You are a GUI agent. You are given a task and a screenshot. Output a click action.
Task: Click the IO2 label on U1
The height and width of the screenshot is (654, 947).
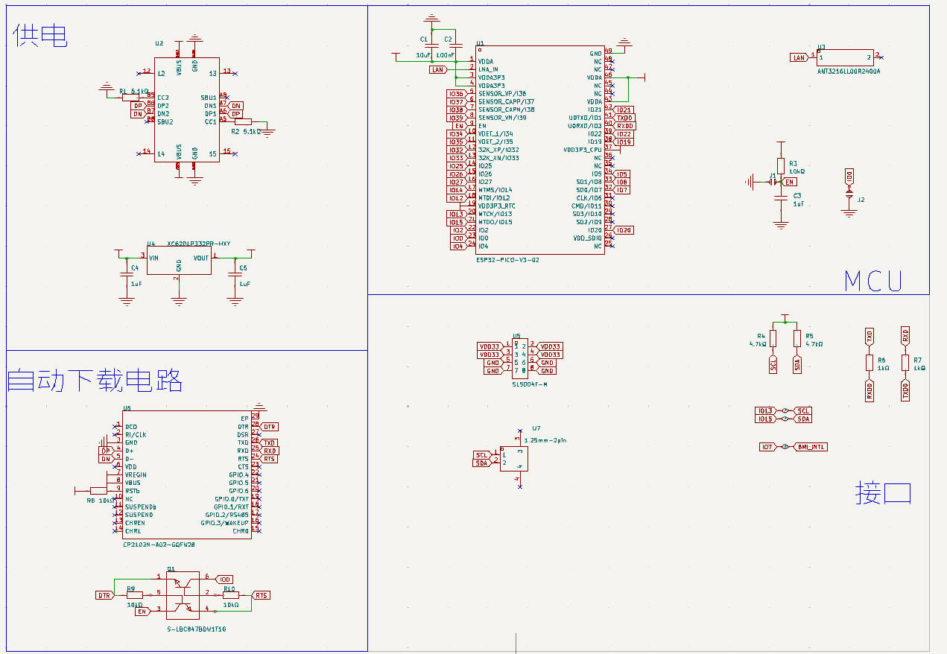coord(458,230)
